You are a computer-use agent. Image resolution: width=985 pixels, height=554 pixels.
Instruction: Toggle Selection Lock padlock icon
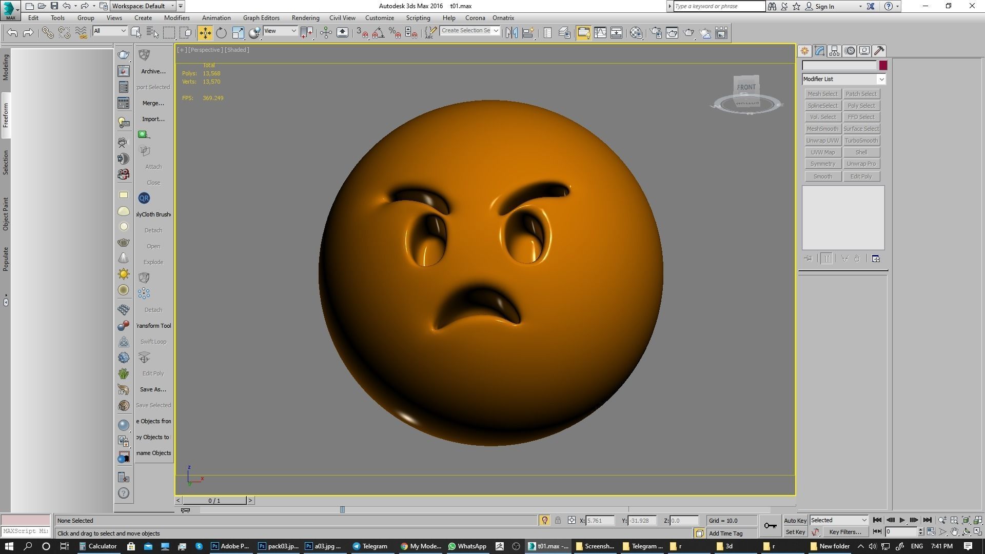[x=558, y=520]
